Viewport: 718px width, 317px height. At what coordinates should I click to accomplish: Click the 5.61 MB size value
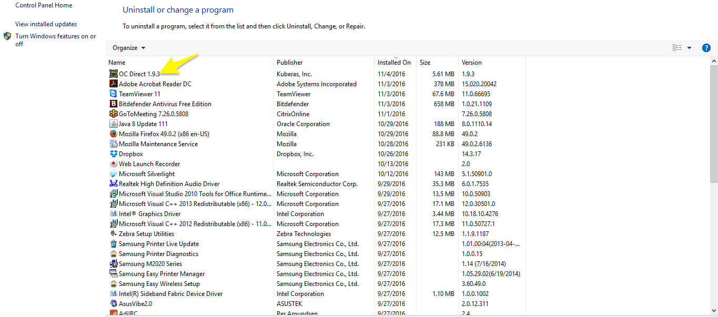pos(443,74)
